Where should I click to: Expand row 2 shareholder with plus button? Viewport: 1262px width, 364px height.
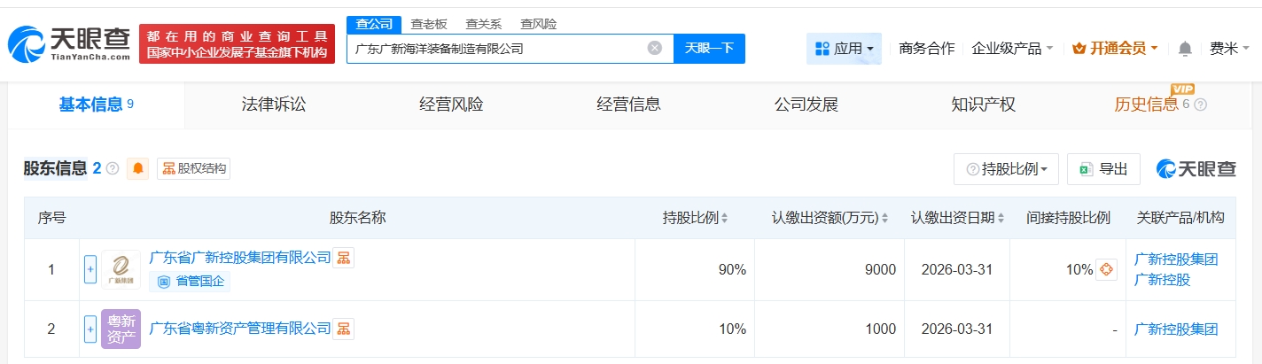(90, 329)
